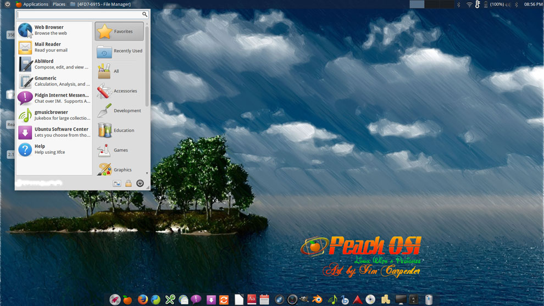Select the highlighted first workspace
The image size is (544, 306).
(417, 4)
